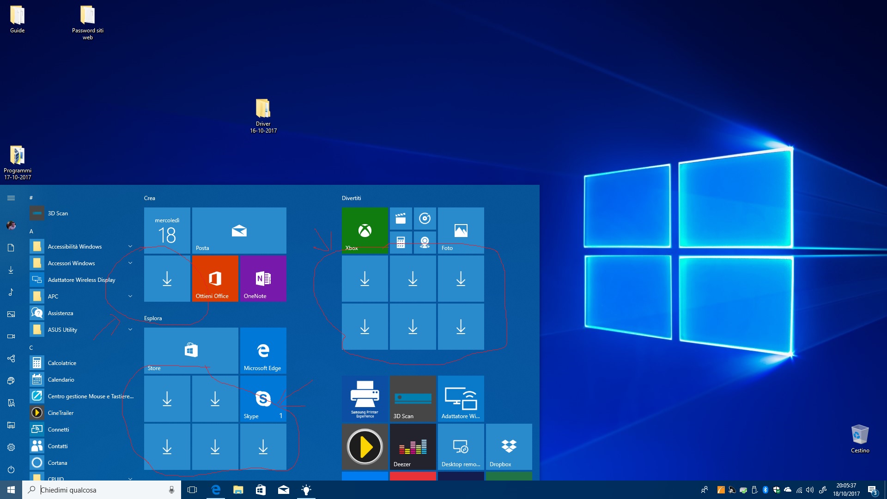Open the Groove Music disc tile
Screen dimensions: 887x499
[425, 219]
